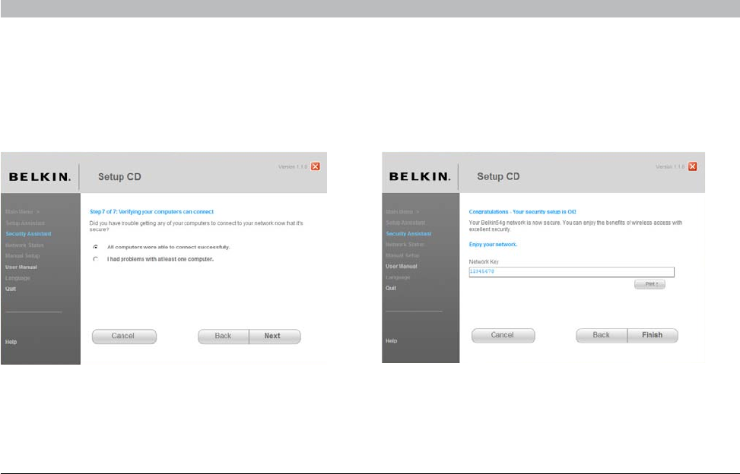Click the 'Enjoy your network.' text

[493, 245]
